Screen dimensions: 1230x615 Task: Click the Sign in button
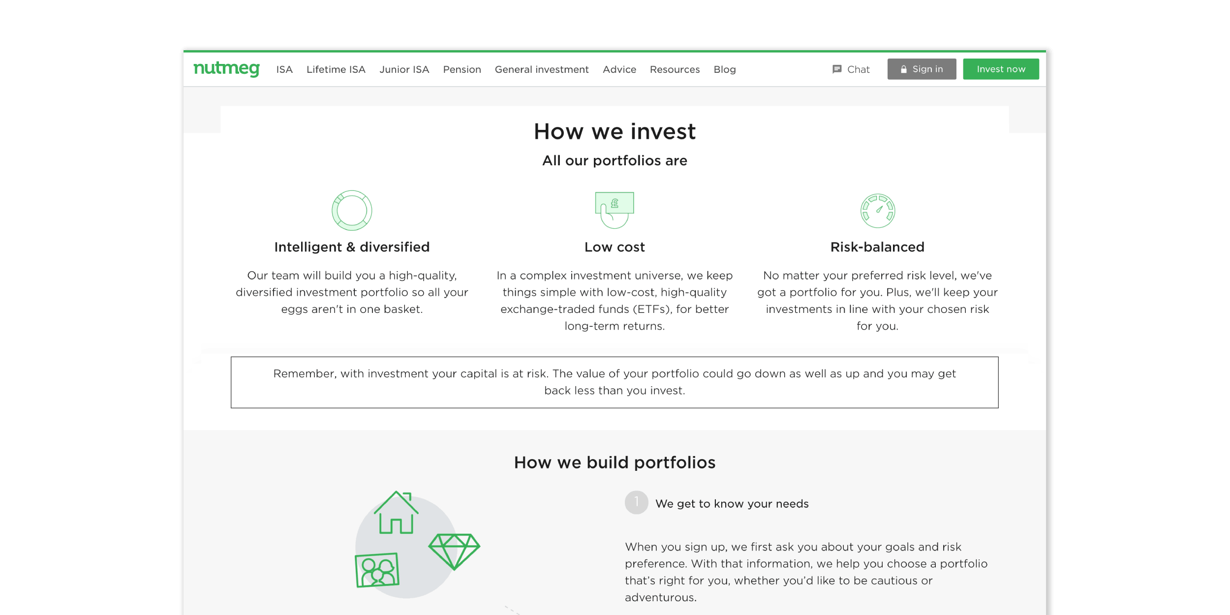pos(922,69)
